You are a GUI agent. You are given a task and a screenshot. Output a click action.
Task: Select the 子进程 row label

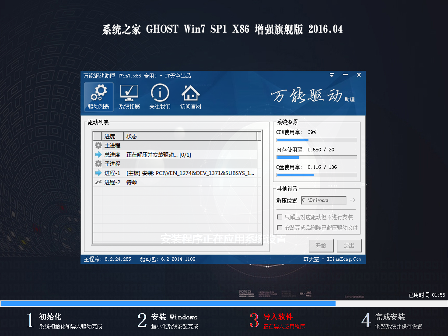tap(112, 164)
